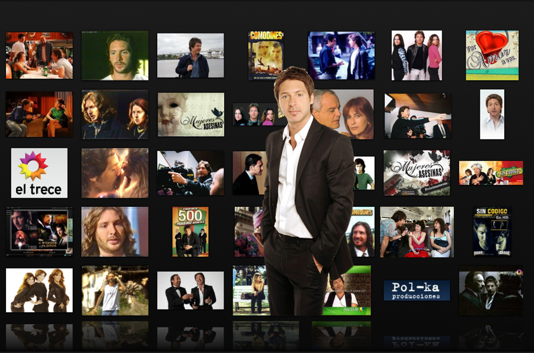Click the three red-haired women thumbnail
Image resolution: width=534 pixels, height=353 pixels.
tap(39, 290)
